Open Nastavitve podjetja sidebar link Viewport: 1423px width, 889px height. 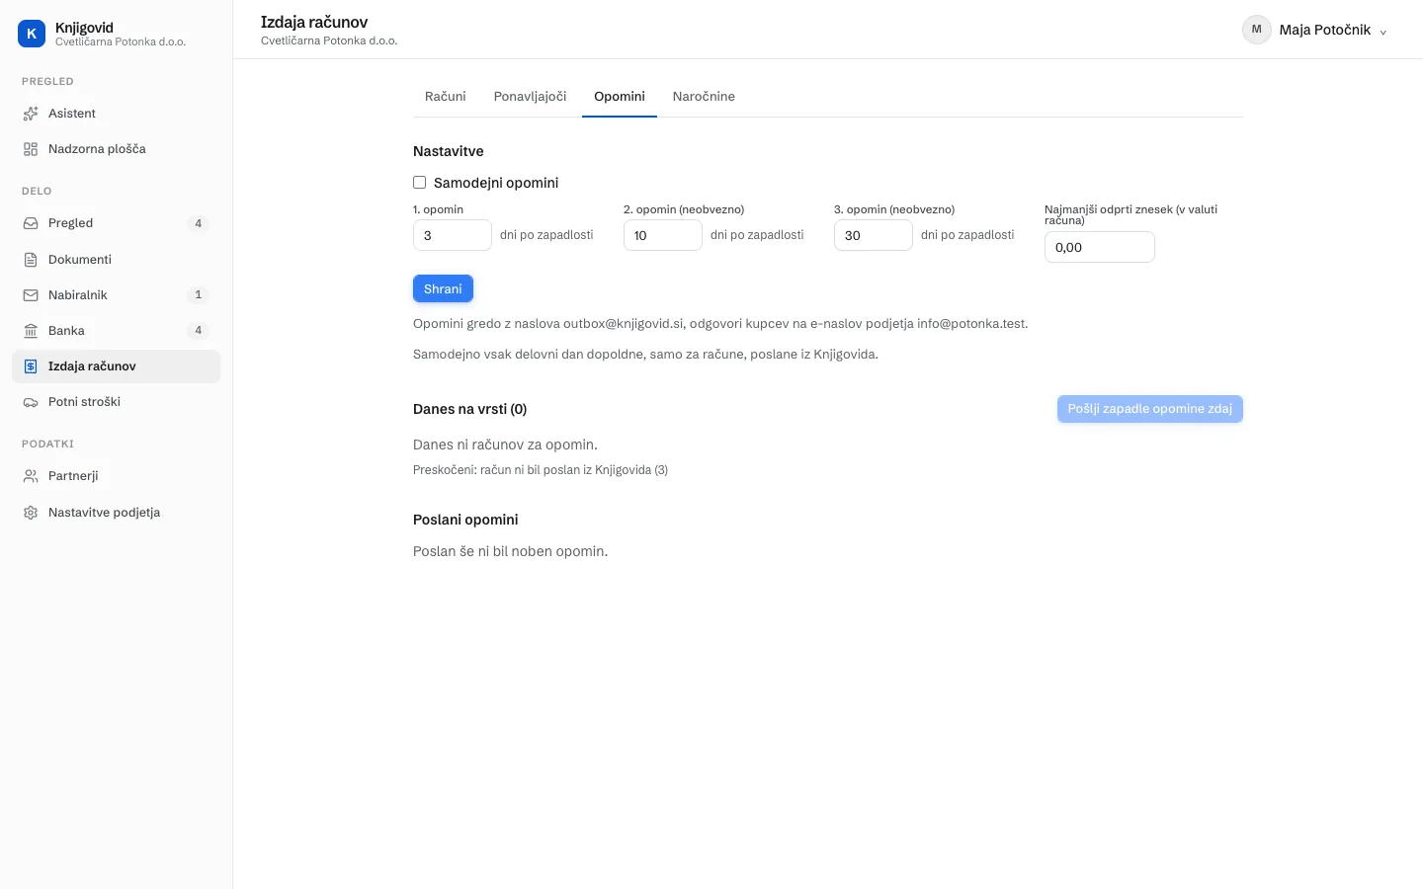117,513
